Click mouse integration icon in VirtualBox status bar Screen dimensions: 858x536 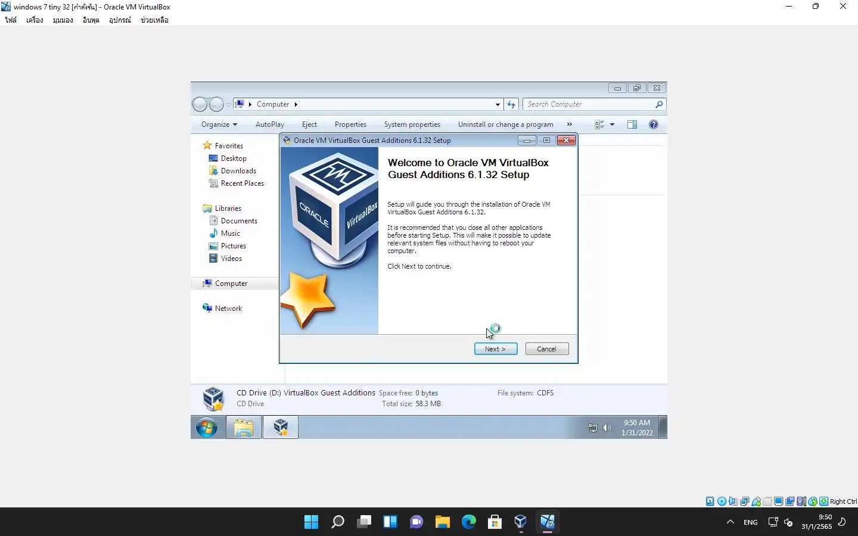(812, 501)
